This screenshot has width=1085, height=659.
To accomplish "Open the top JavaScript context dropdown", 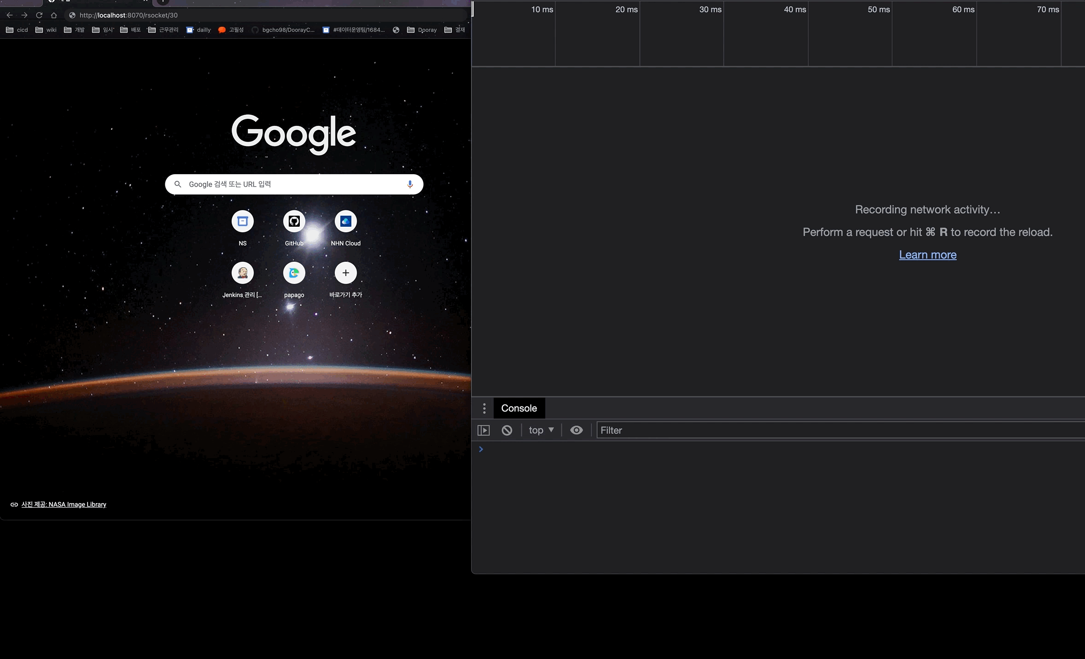I will pos(541,430).
